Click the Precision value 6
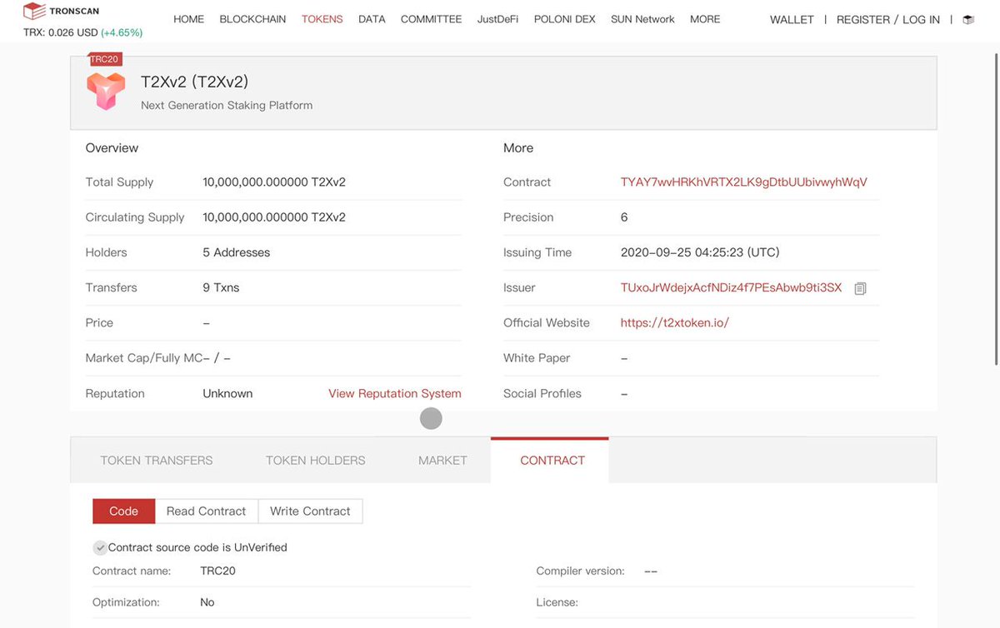 point(624,217)
